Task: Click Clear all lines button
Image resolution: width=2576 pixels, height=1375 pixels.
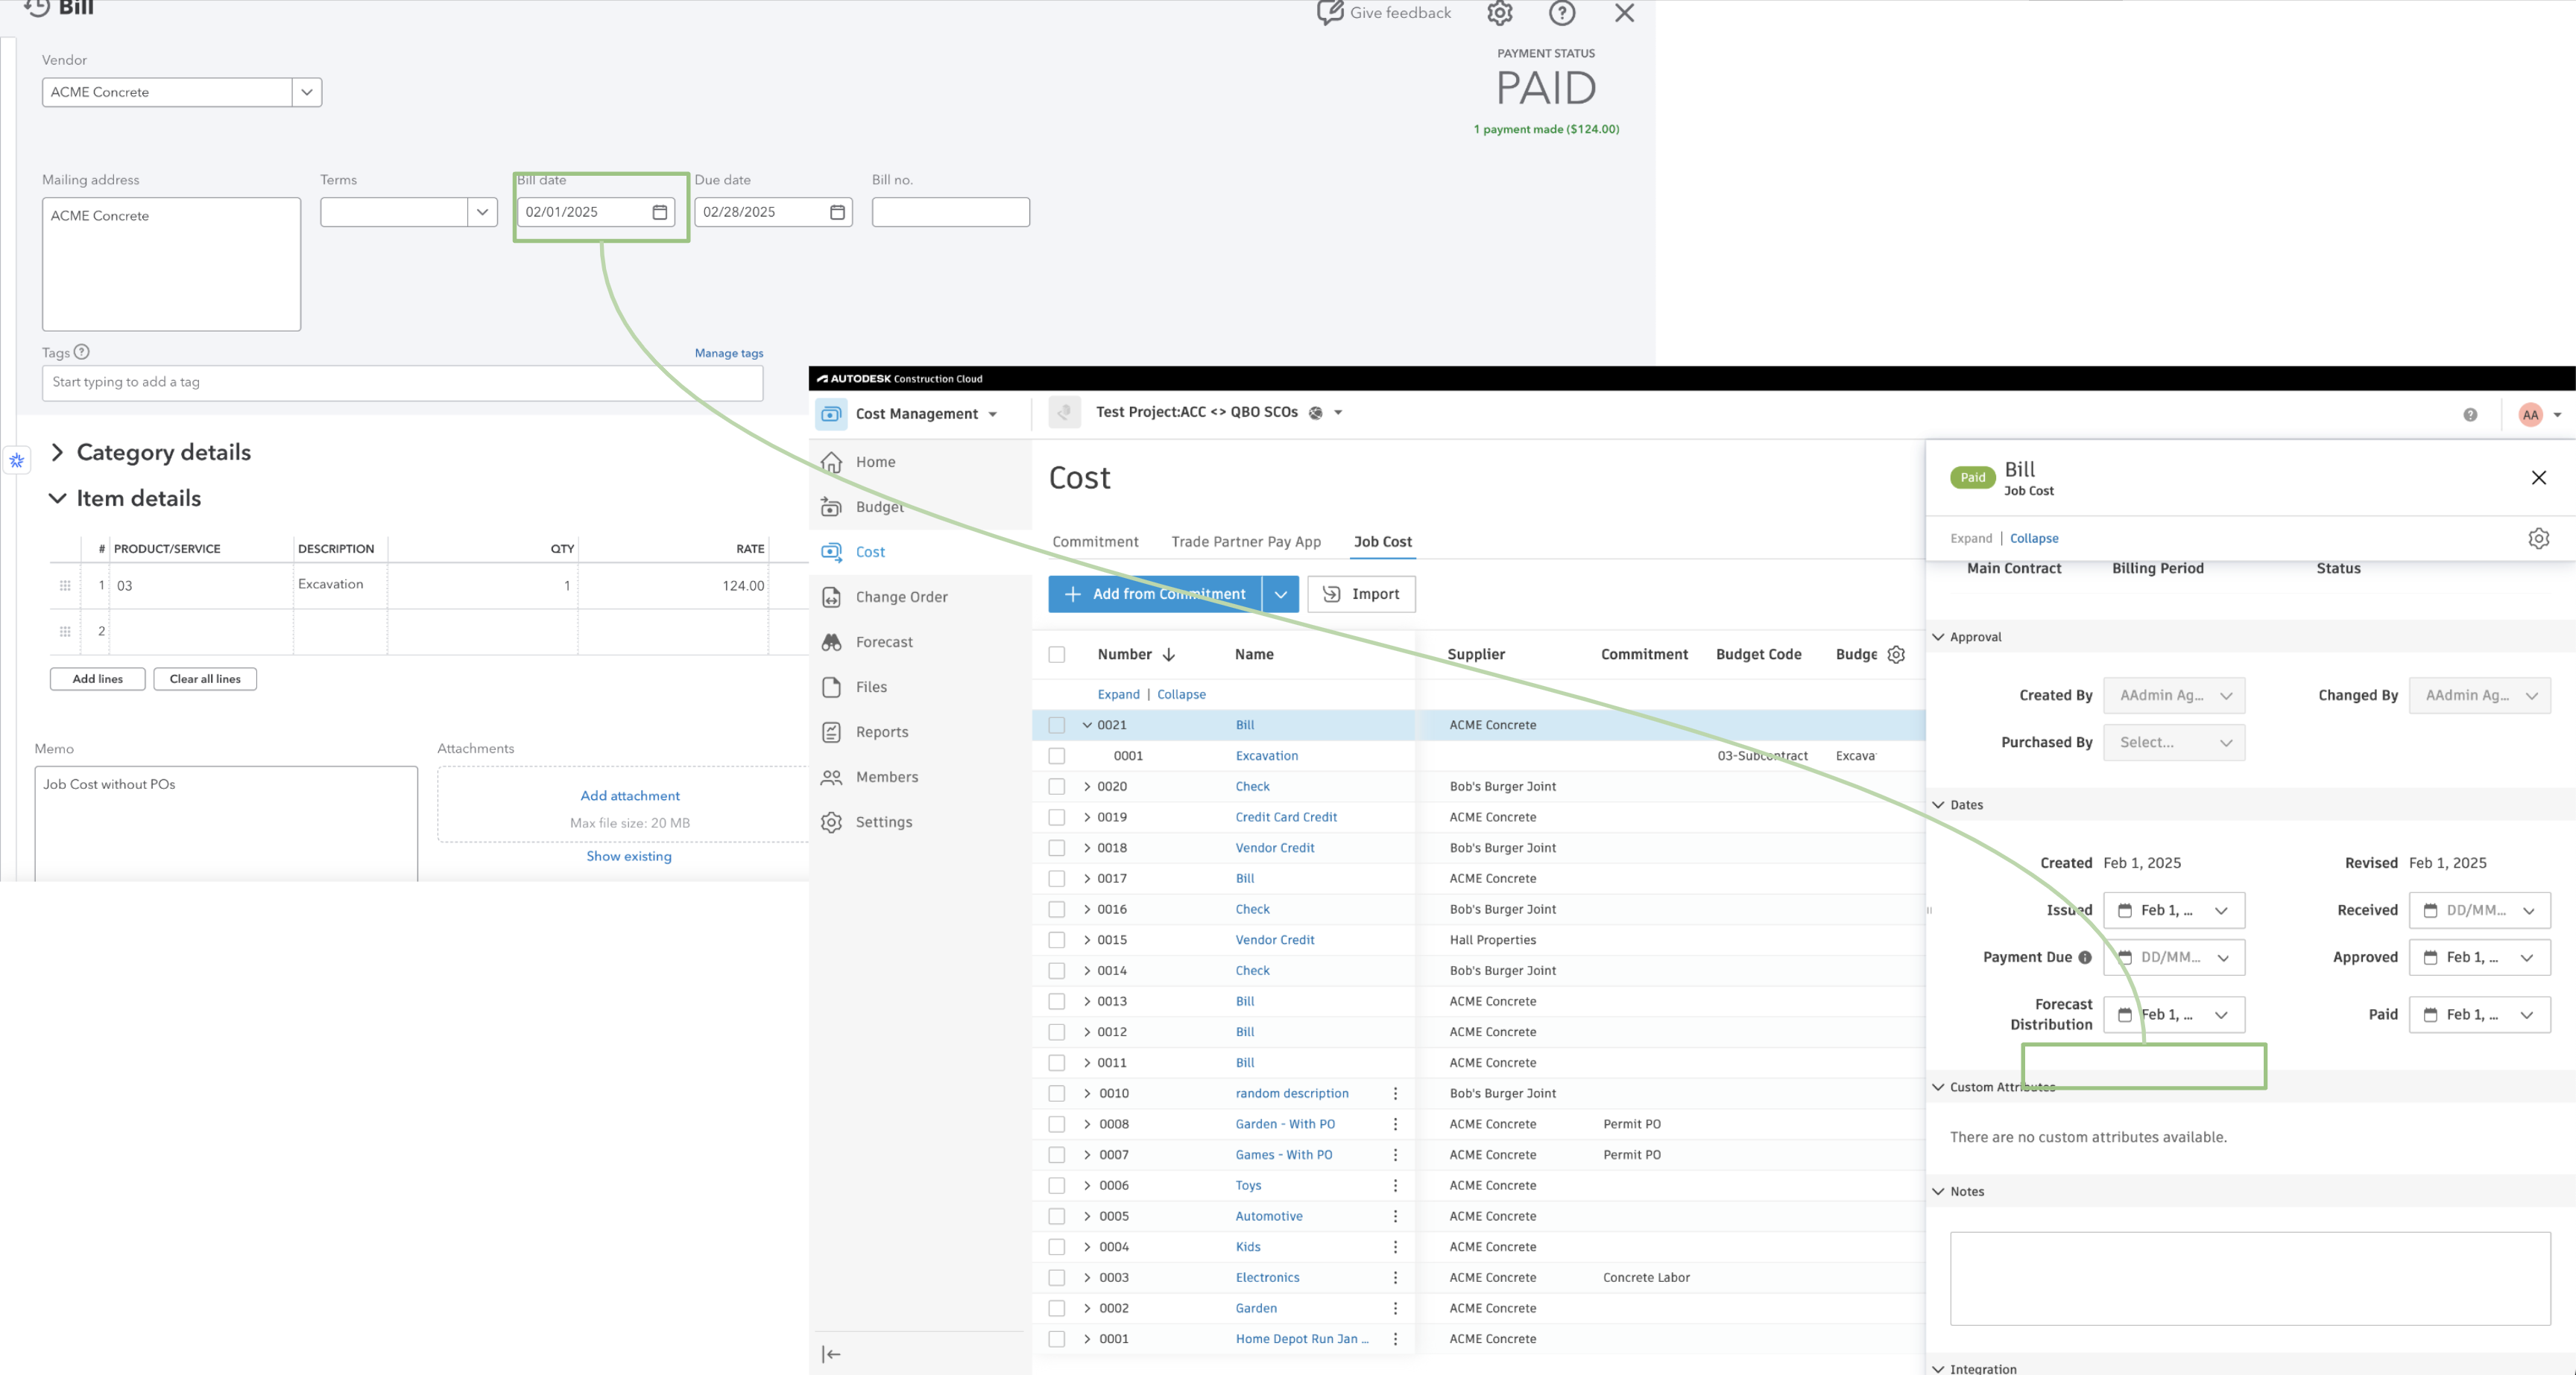Action: pyautogui.click(x=205, y=679)
